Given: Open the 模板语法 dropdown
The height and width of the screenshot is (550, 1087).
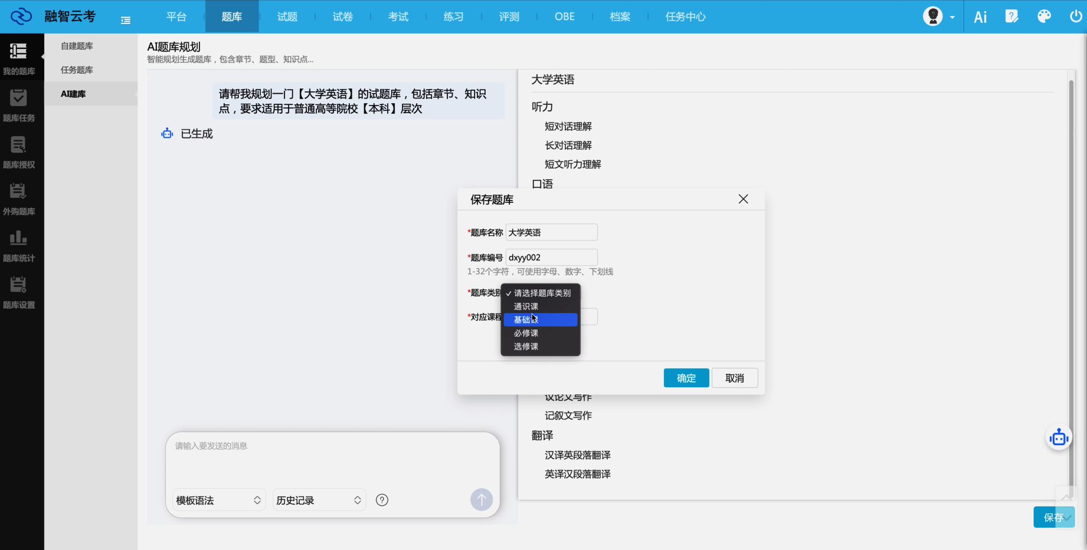Looking at the screenshot, I should click(x=217, y=499).
